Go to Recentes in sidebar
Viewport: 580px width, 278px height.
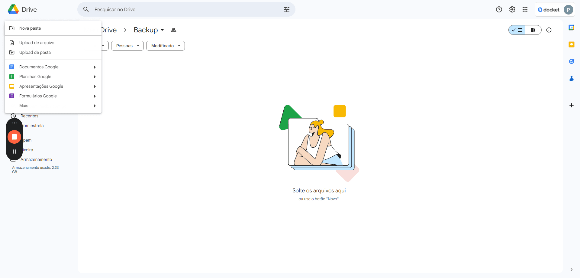coord(29,116)
